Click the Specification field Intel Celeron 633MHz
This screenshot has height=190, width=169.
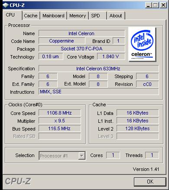coord(98,69)
